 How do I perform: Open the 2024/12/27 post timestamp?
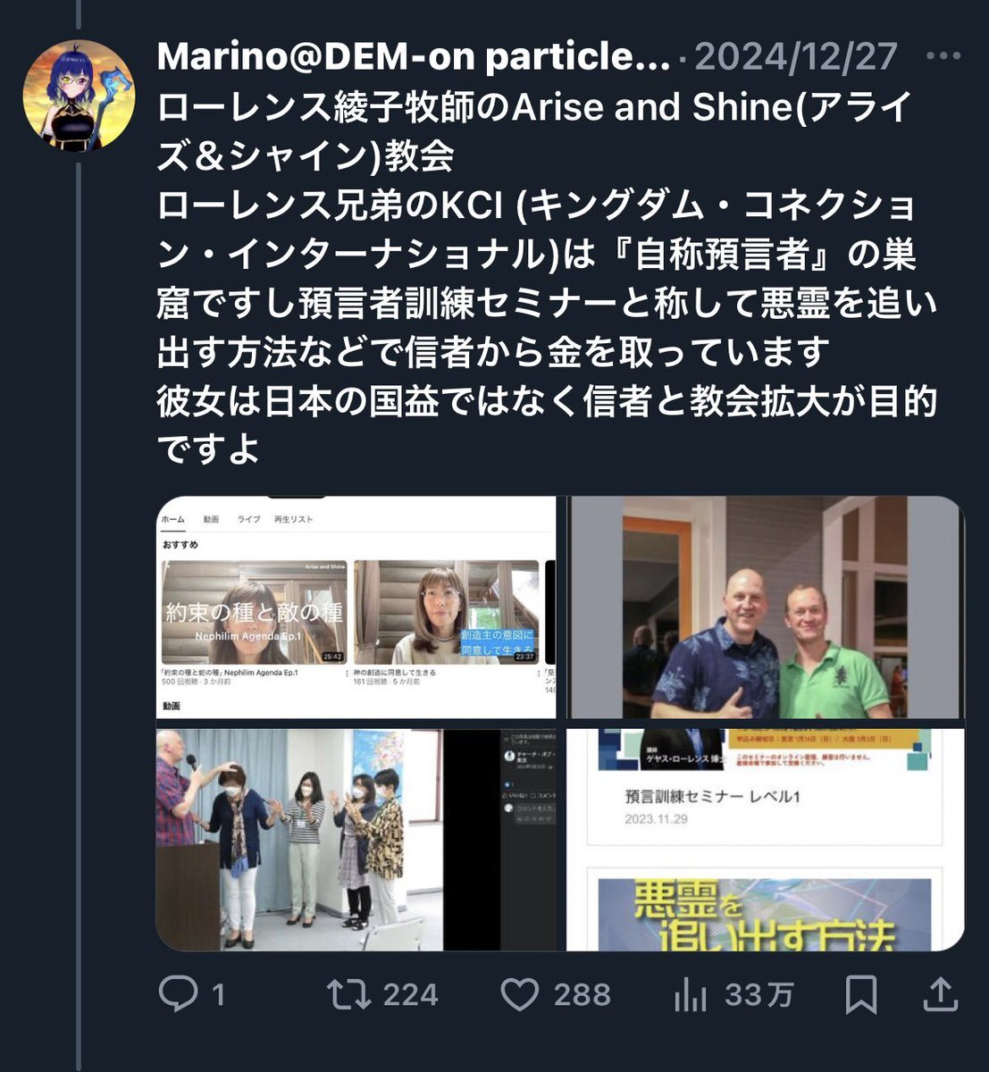796,57
